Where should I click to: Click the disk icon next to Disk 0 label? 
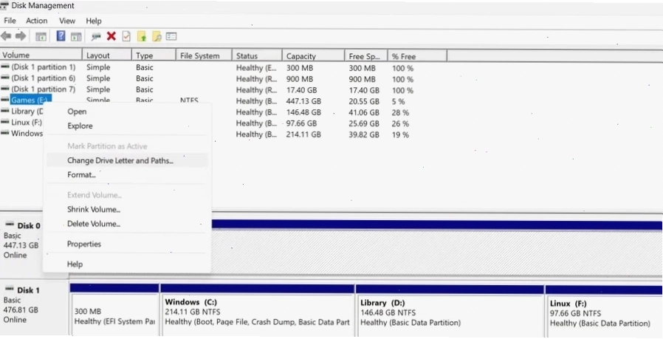(x=10, y=225)
